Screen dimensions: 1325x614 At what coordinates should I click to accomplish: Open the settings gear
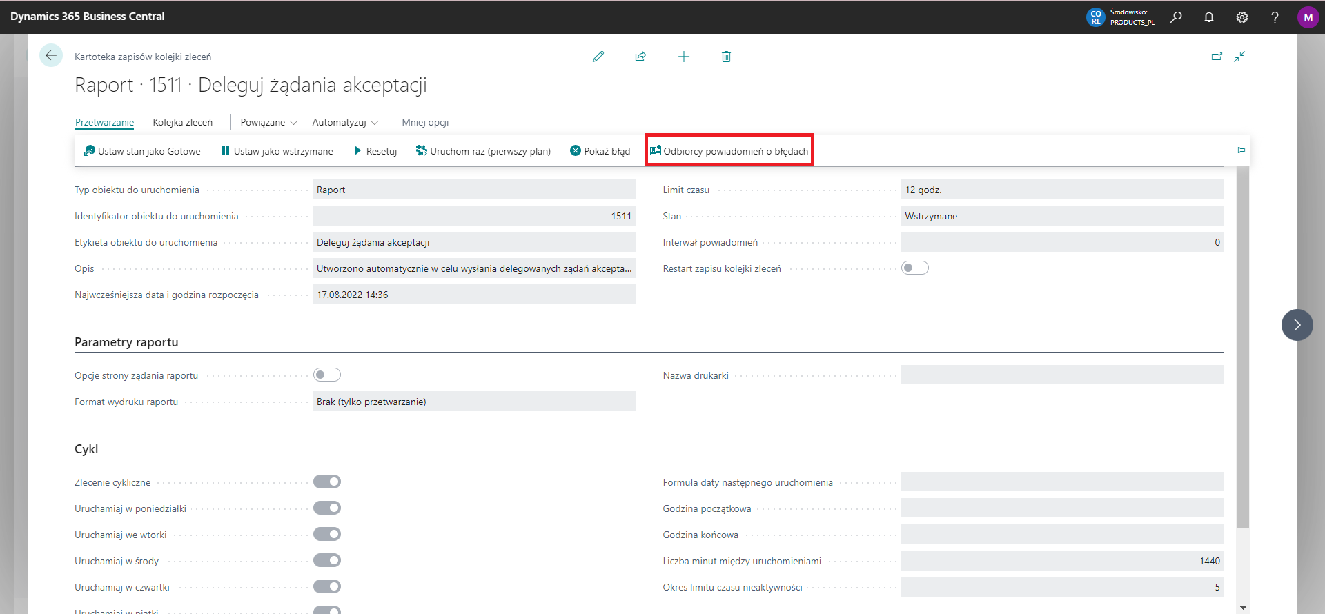[1242, 17]
